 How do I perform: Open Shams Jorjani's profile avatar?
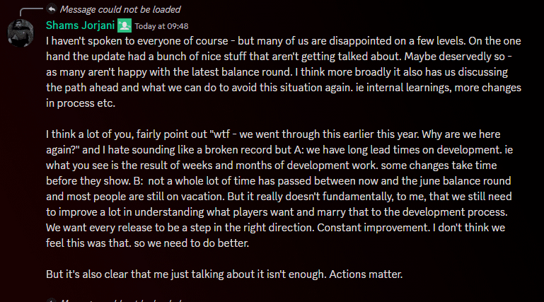point(21,32)
